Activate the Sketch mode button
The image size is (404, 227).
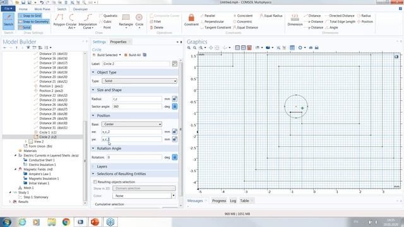click(8, 21)
